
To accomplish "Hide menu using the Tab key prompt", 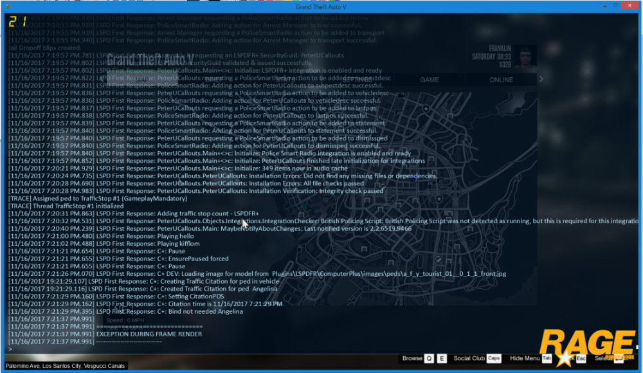I will click(x=547, y=358).
